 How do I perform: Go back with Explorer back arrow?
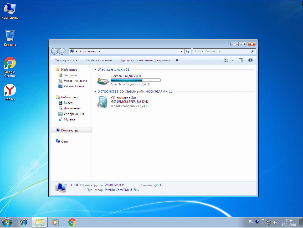pos(54,51)
